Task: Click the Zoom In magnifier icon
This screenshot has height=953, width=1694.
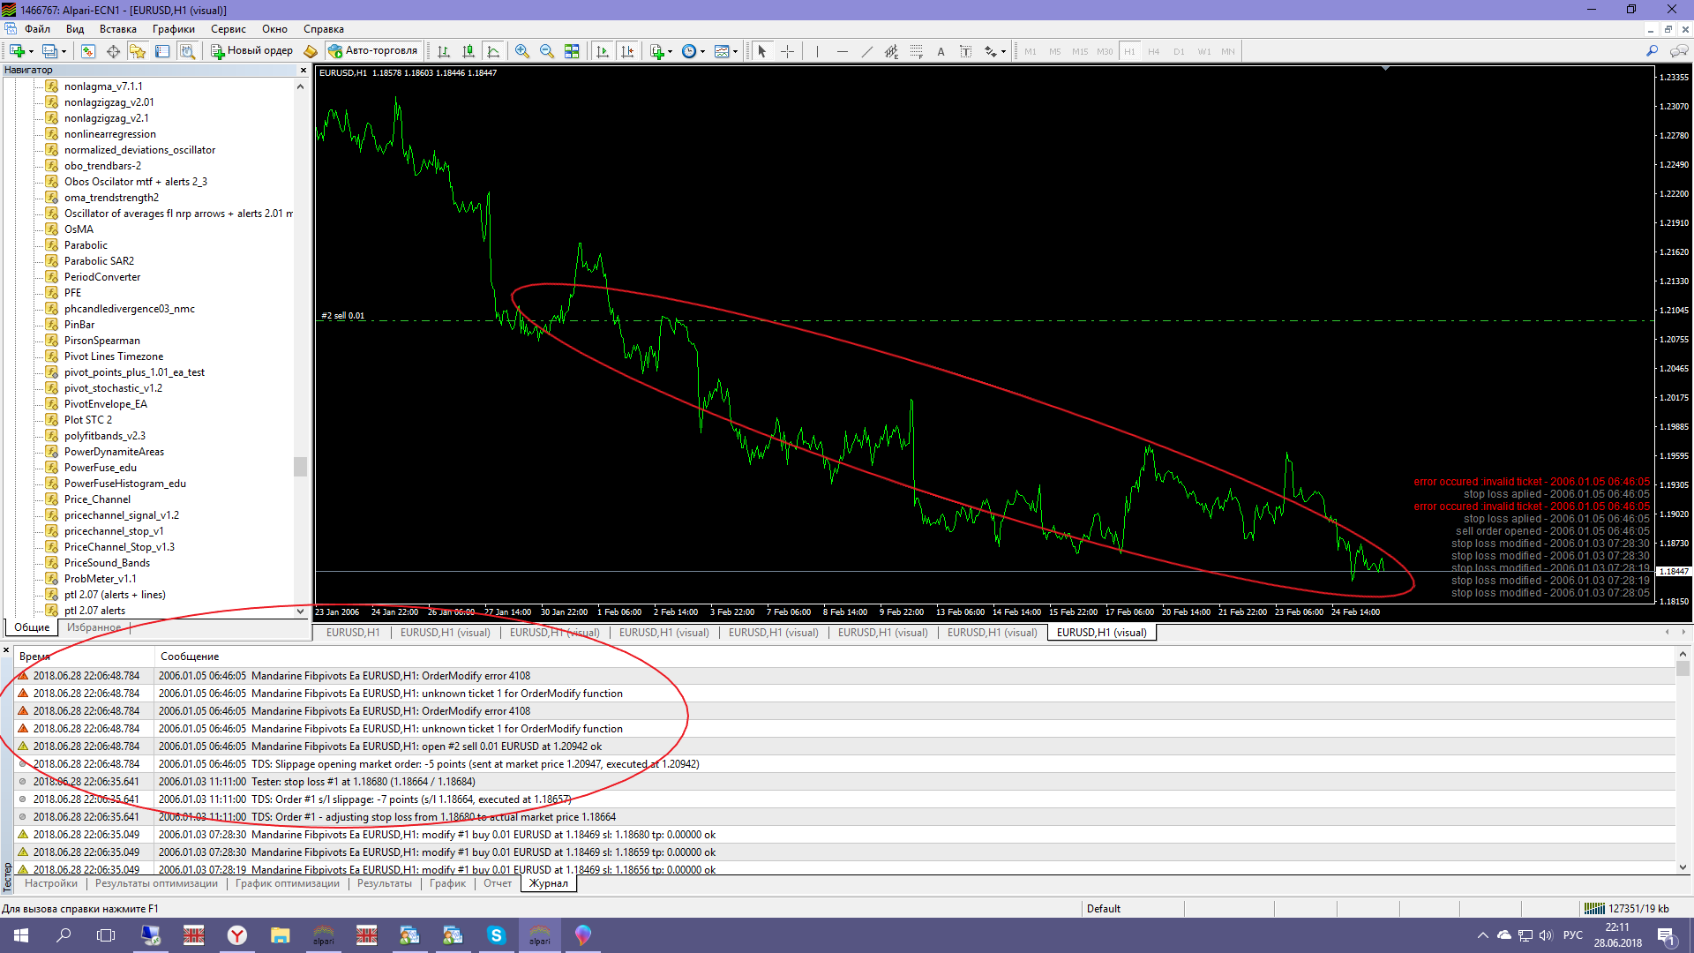Action: 522,51
